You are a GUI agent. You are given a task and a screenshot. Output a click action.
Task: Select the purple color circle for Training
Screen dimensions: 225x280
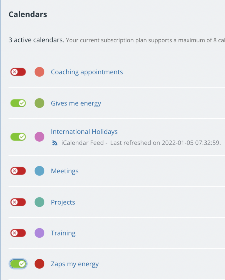click(39, 233)
